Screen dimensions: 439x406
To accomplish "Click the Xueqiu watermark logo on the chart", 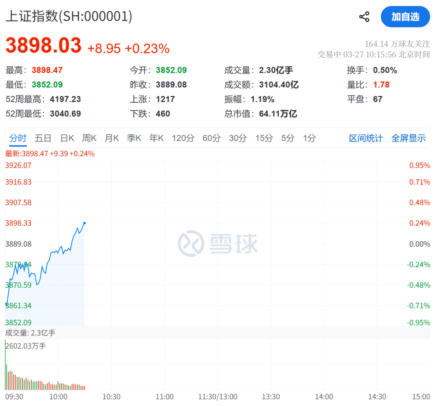I will tap(218, 242).
